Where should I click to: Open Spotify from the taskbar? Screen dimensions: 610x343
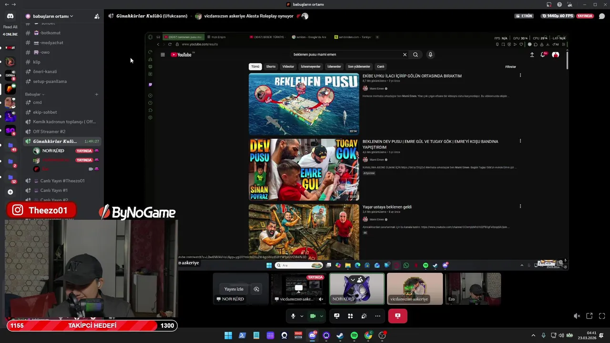pyautogui.click(x=354, y=335)
